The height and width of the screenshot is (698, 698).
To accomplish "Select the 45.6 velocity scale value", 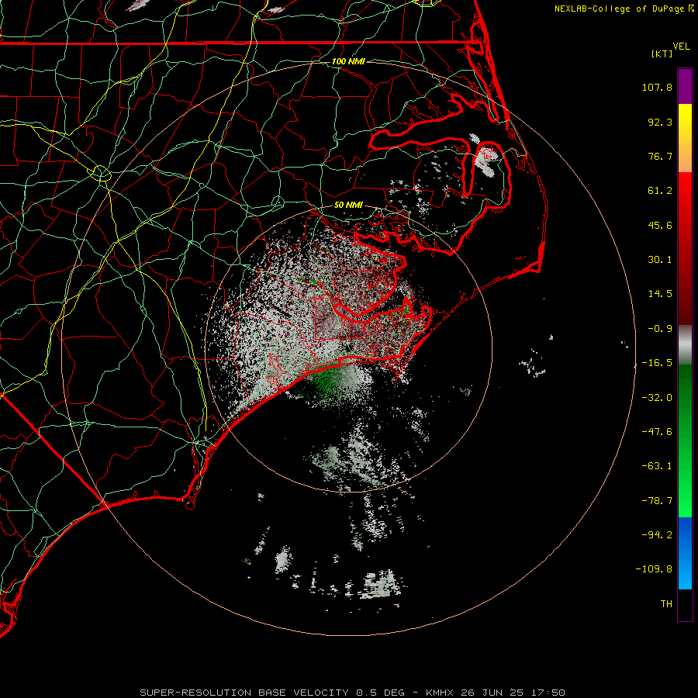I will 660,225.
